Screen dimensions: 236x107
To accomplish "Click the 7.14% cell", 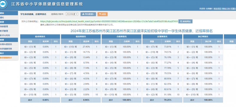I will 86,68.
